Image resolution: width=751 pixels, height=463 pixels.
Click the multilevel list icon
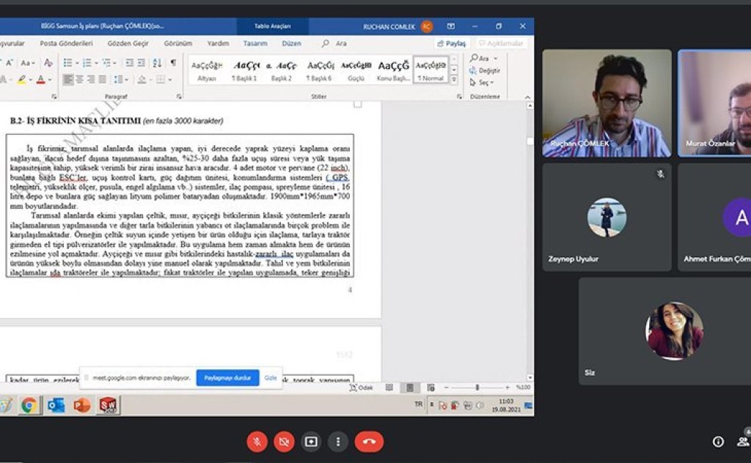tap(106, 63)
